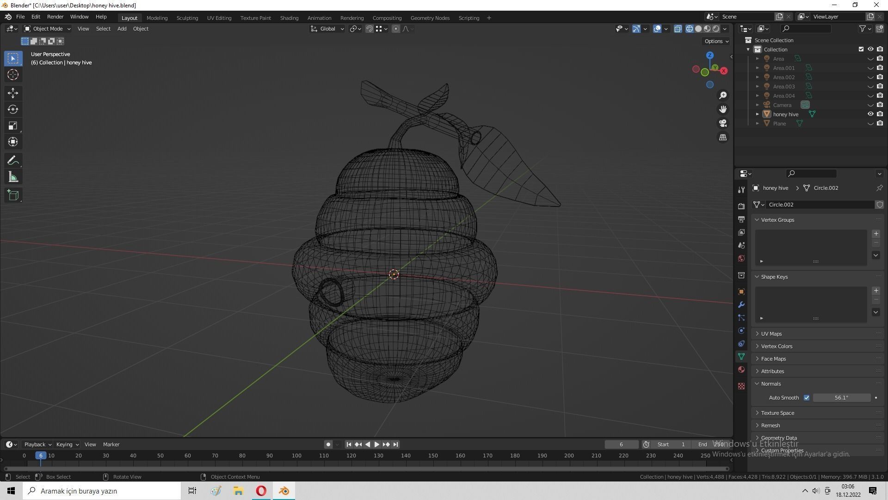Open Render properties tab
The width and height of the screenshot is (888, 500).
tap(741, 206)
